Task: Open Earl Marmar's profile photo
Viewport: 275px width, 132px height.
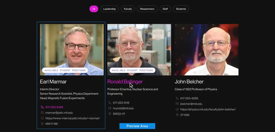Action: pyautogui.click(x=72, y=50)
